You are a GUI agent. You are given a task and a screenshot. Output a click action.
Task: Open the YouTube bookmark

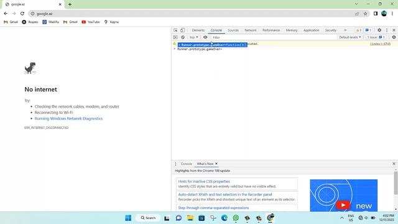click(91, 22)
